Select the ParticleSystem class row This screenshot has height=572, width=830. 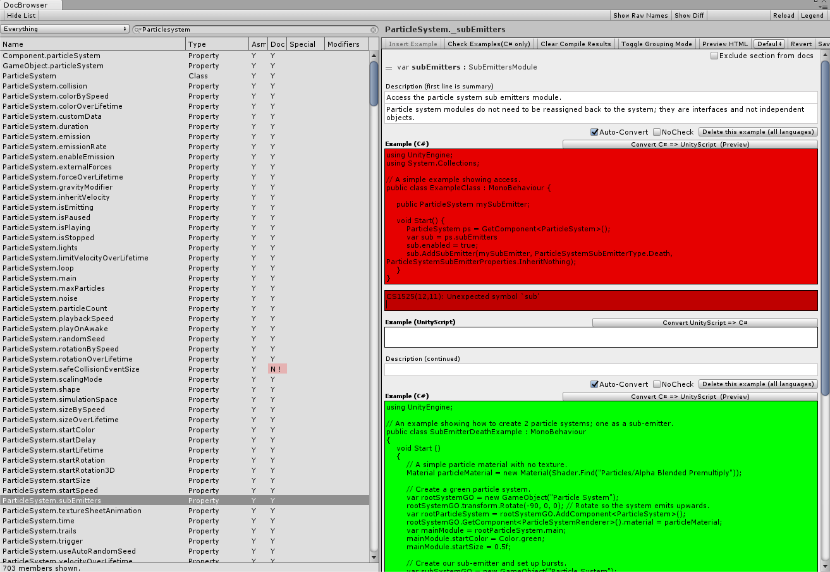pyautogui.click(x=185, y=76)
